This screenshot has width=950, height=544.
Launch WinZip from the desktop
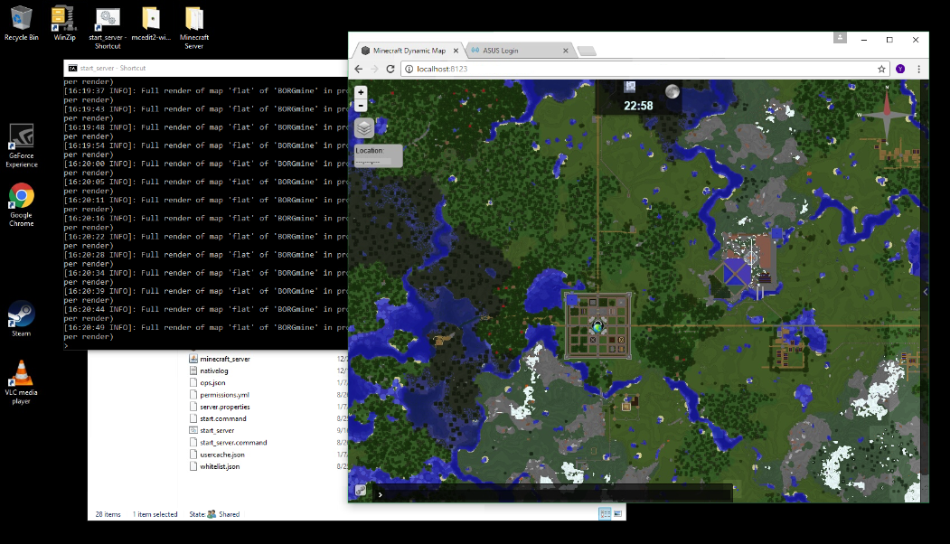coord(64,23)
